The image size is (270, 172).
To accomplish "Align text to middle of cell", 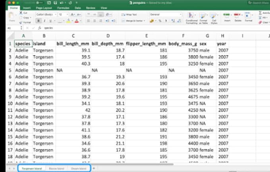I will pos(94,14).
